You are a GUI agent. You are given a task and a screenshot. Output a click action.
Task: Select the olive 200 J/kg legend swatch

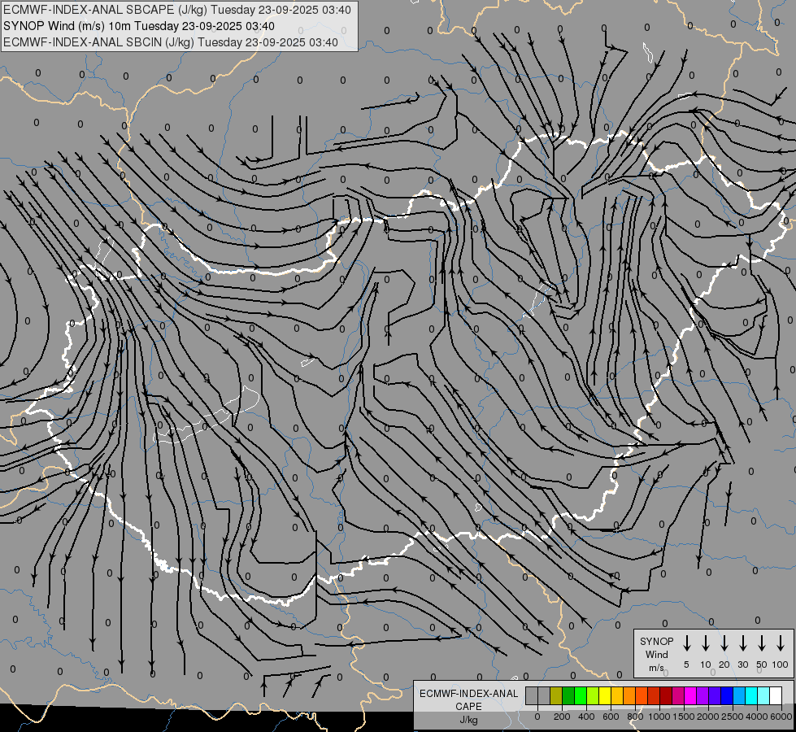coord(556,696)
